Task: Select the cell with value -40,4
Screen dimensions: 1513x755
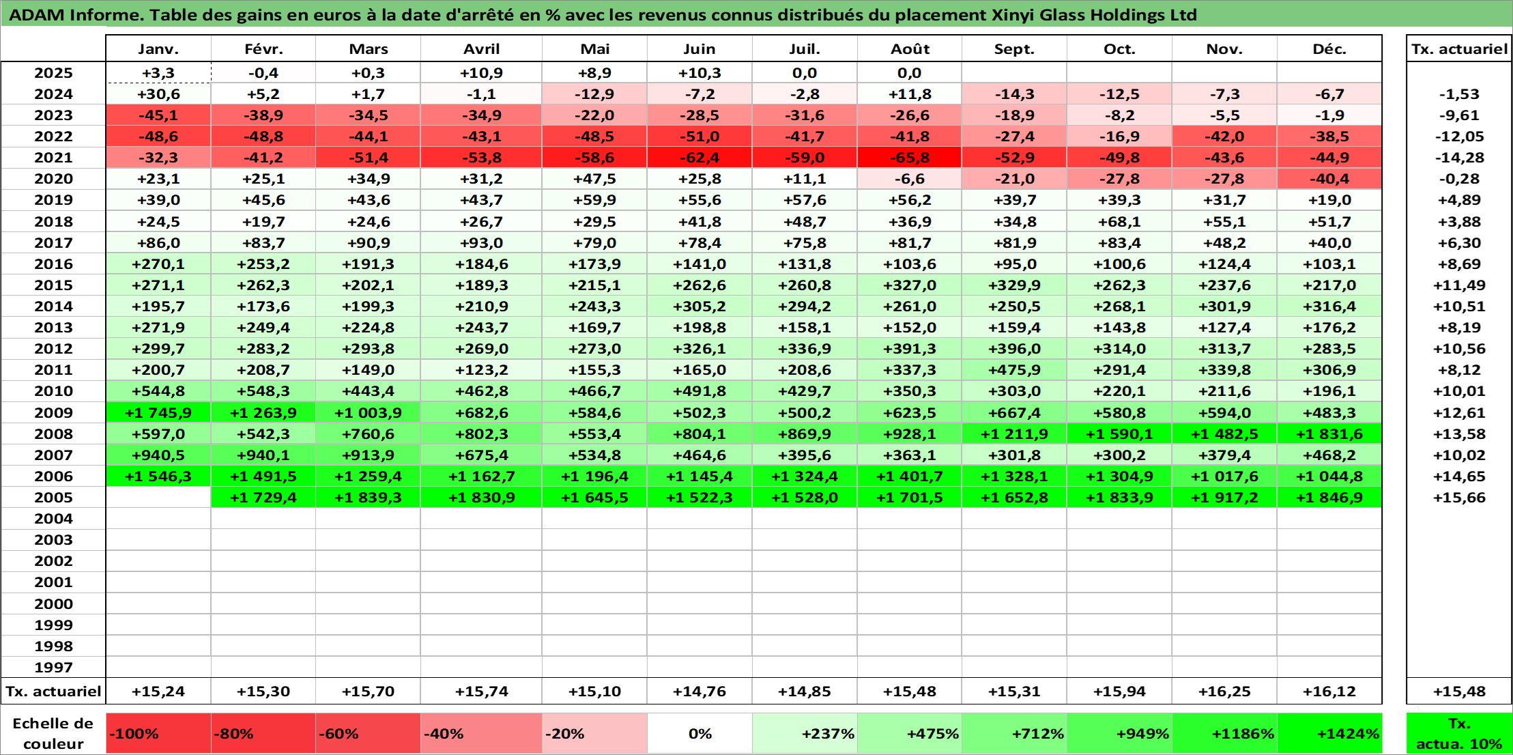Action: [x=1329, y=179]
